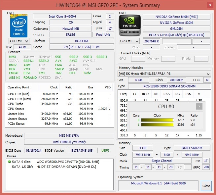Click the Operating Point column header

click(x=22, y=87)
